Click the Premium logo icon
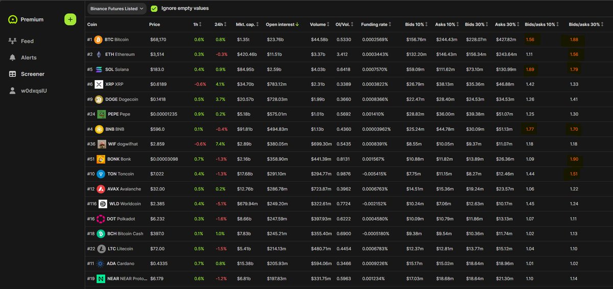Image resolution: width=613 pixels, height=289 pixels. (13, 19)
